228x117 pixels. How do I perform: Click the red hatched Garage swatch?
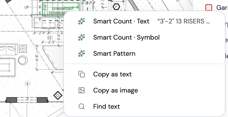[x=209, y=8]
